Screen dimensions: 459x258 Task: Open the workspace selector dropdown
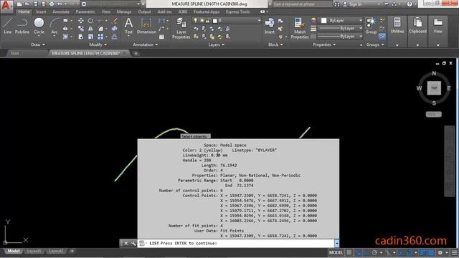(110, 4)
